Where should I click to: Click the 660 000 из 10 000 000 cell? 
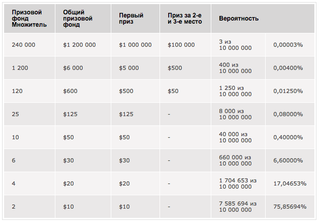tap(238, 160)
